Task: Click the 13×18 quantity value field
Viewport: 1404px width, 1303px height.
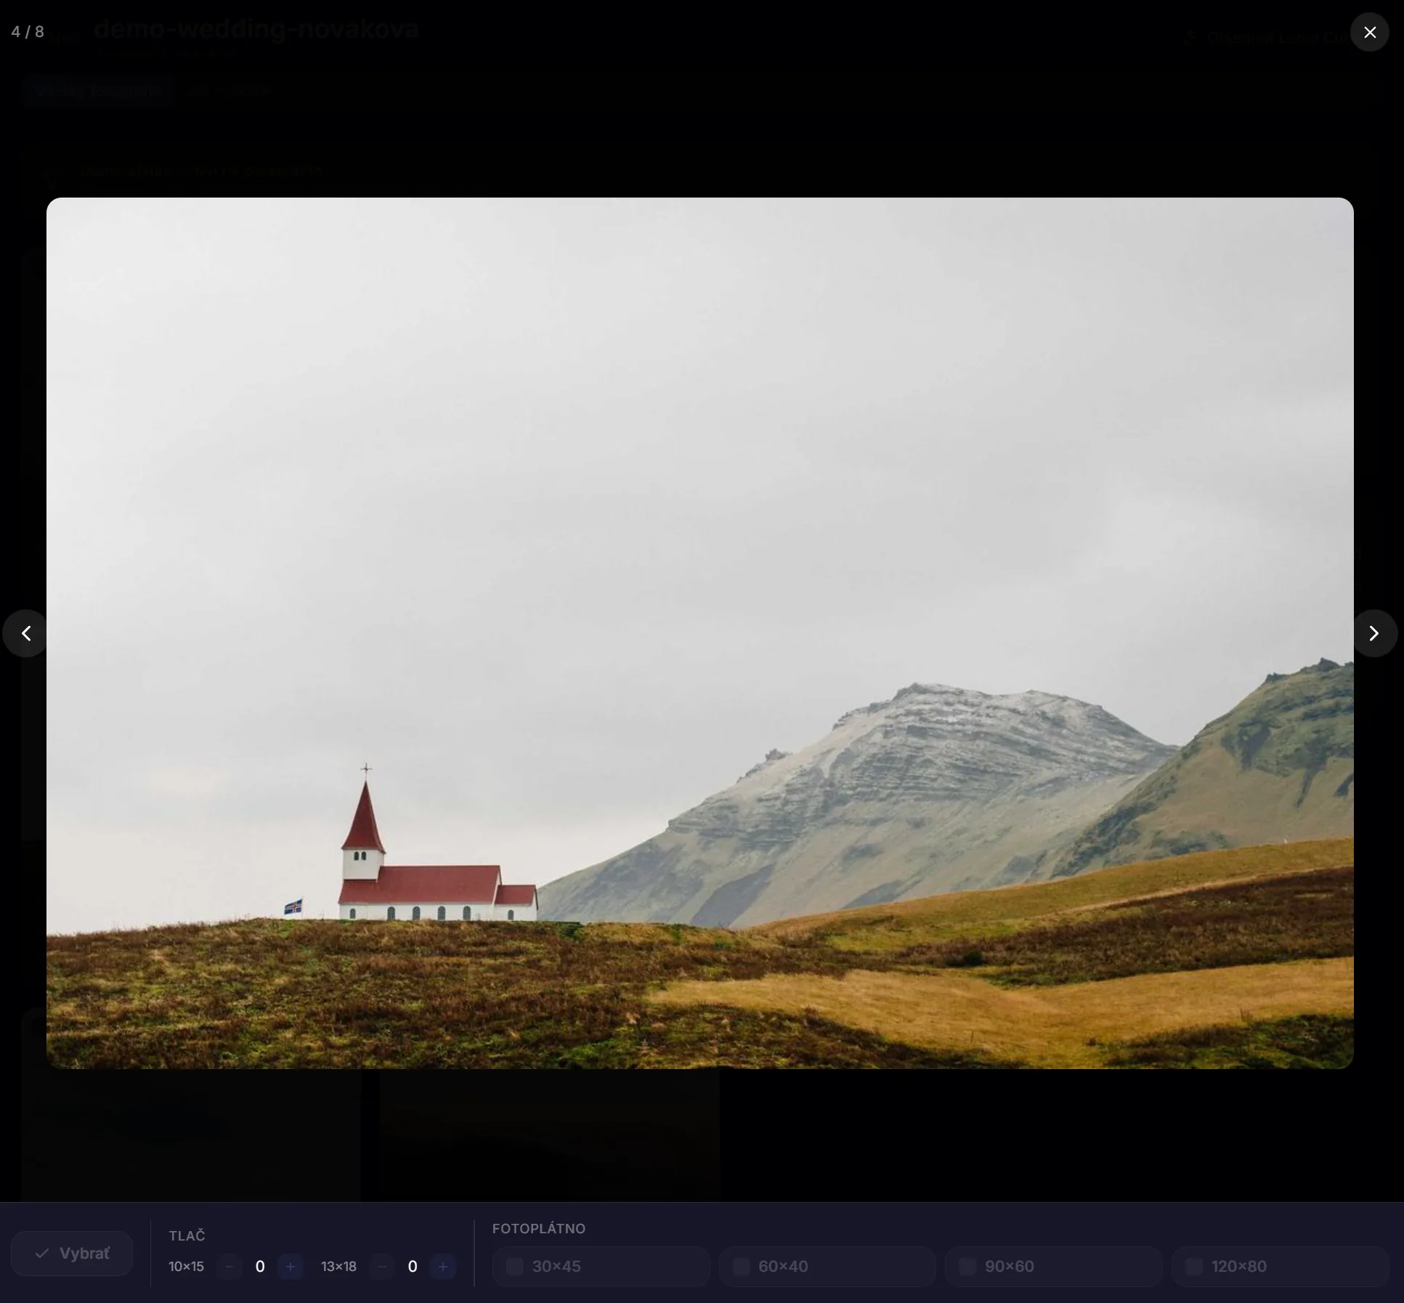Action: tap(413, 1267)
